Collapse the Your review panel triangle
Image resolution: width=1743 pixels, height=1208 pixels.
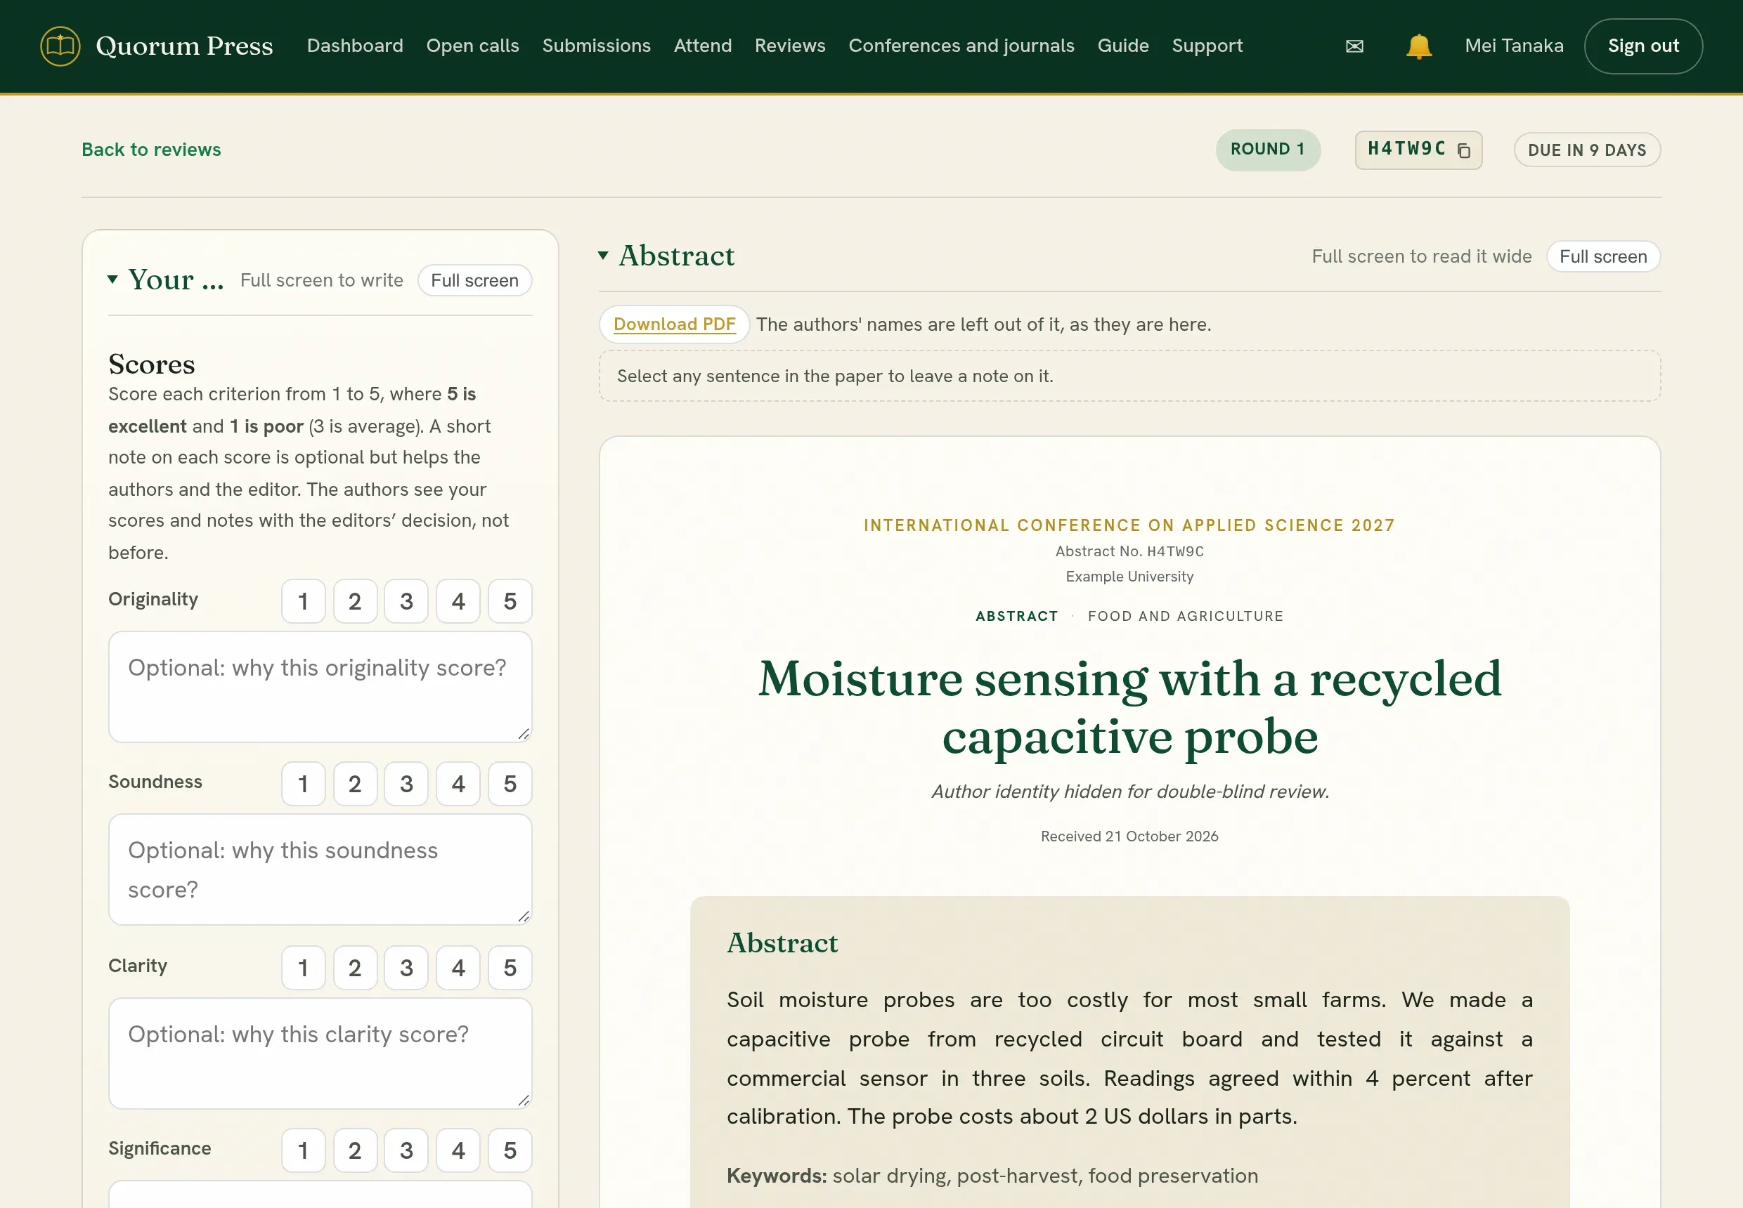coord(113,280)
